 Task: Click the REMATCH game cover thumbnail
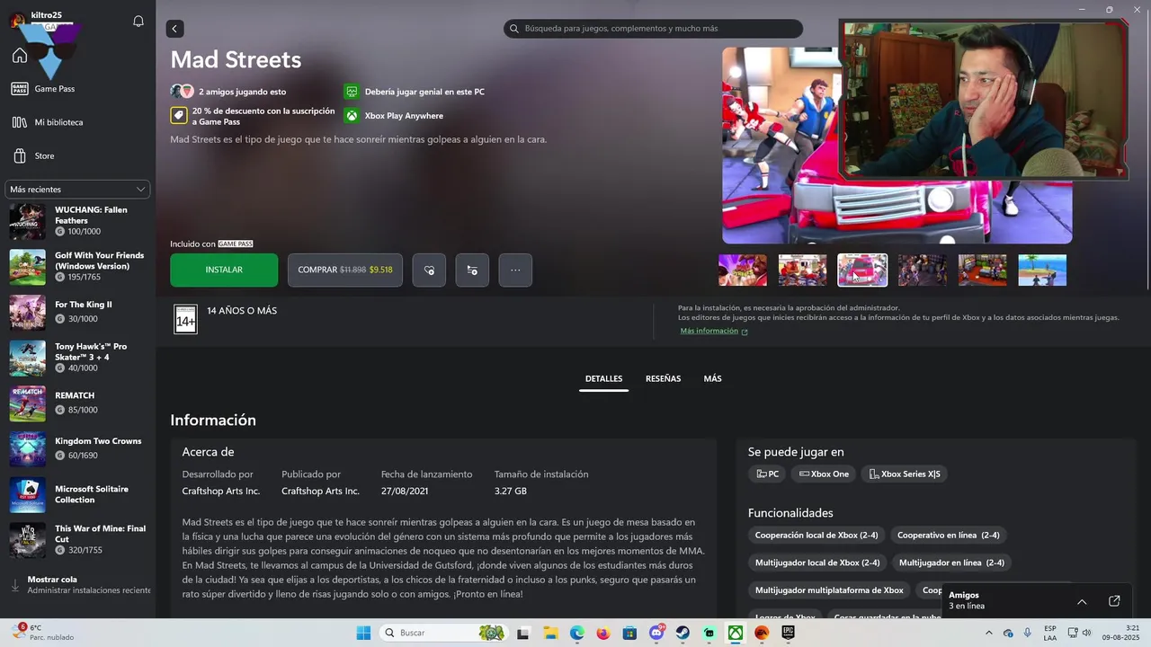pos(27,403)
